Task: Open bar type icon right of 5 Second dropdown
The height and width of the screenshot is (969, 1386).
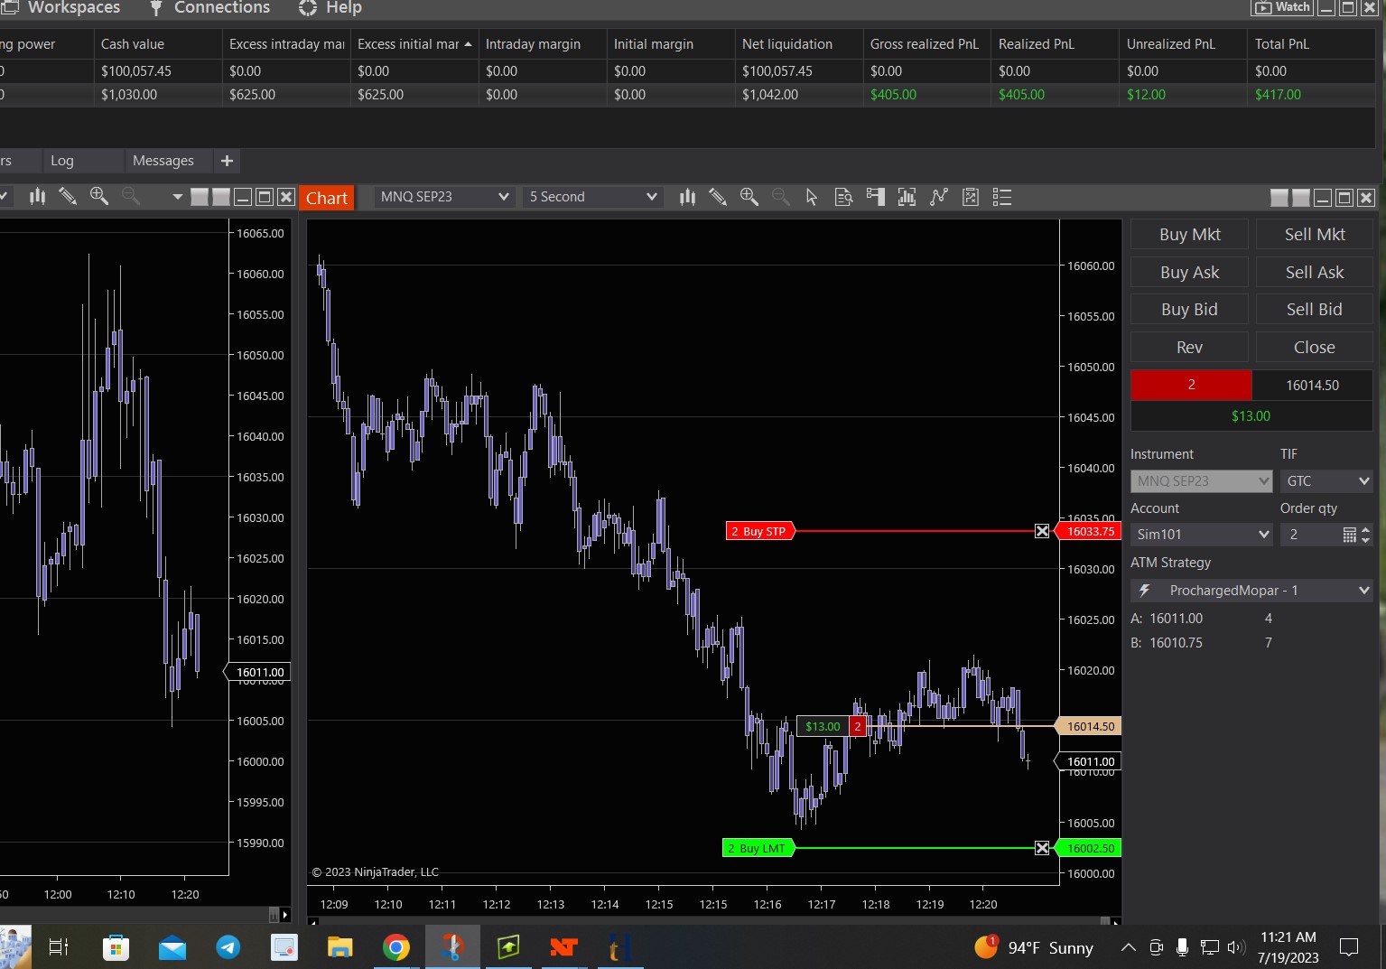Action: point(687,197)
